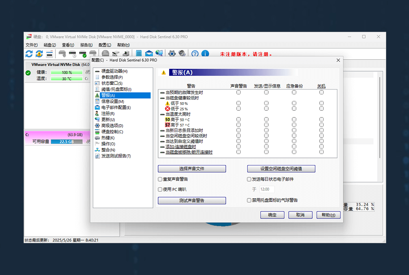This screenshot has width=409, height=275.
Task: Click the question mark help toolbar icon
Action: (195, 53)
